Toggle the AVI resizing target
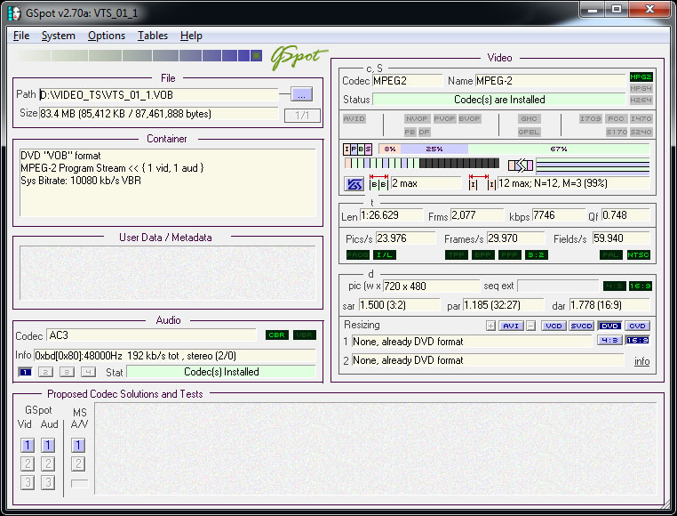 tap(511, 326)
